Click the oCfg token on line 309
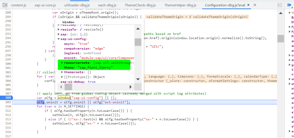The height and width of the screenshot is (138, 294). point(40,102)
